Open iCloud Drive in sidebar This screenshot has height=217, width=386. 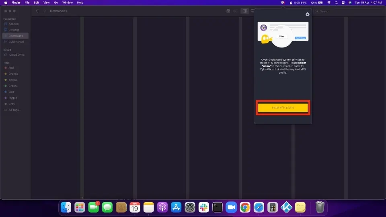[15, 55]
